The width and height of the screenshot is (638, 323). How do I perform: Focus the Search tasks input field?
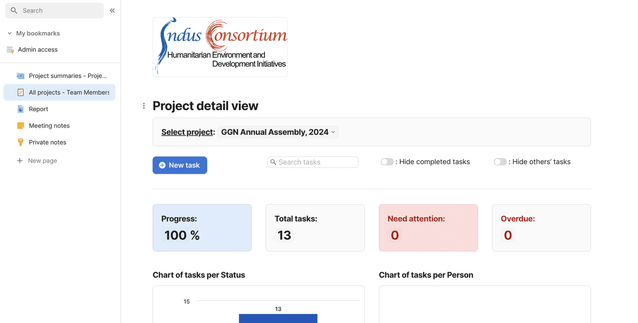[x=313, y=162]
